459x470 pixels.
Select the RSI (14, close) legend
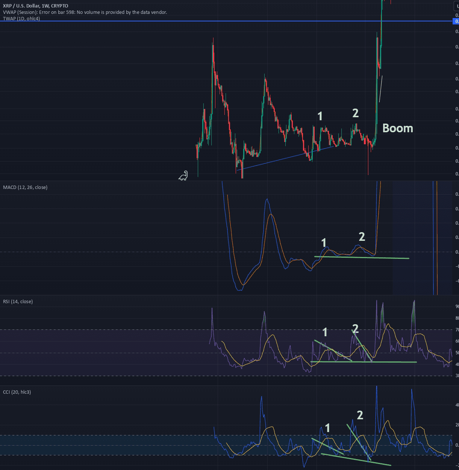[x=18, y=301]
